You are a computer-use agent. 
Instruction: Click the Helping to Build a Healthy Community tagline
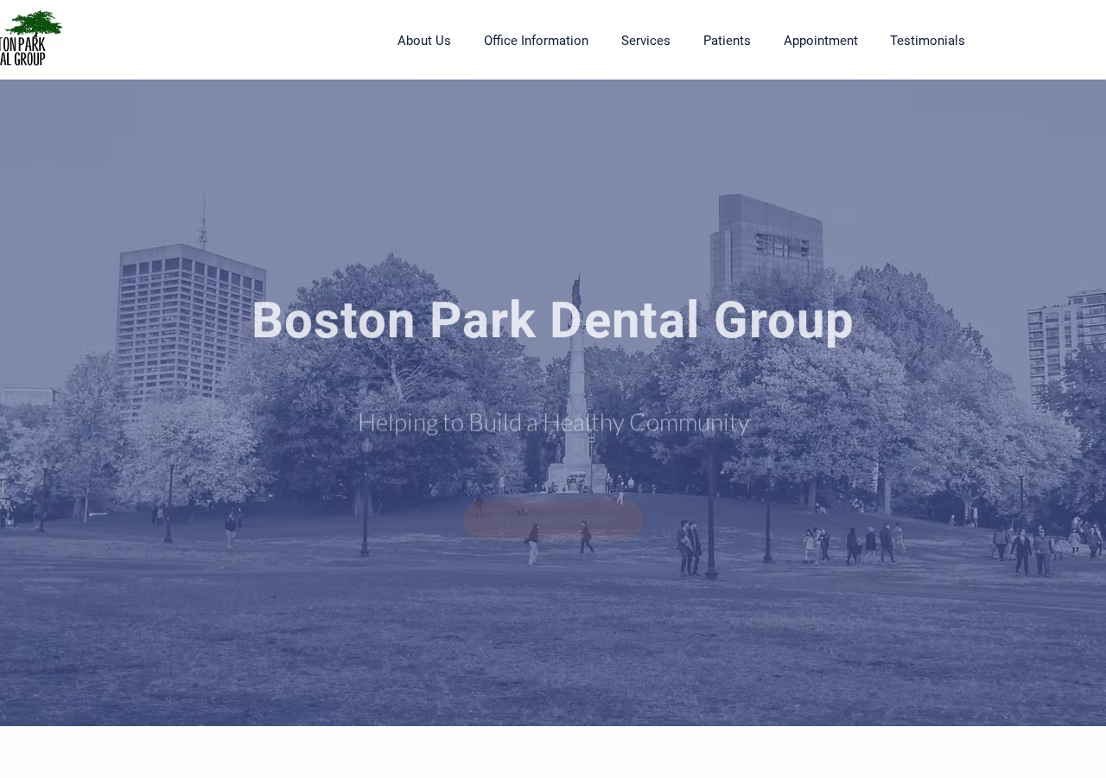click(x=553, y=423)
